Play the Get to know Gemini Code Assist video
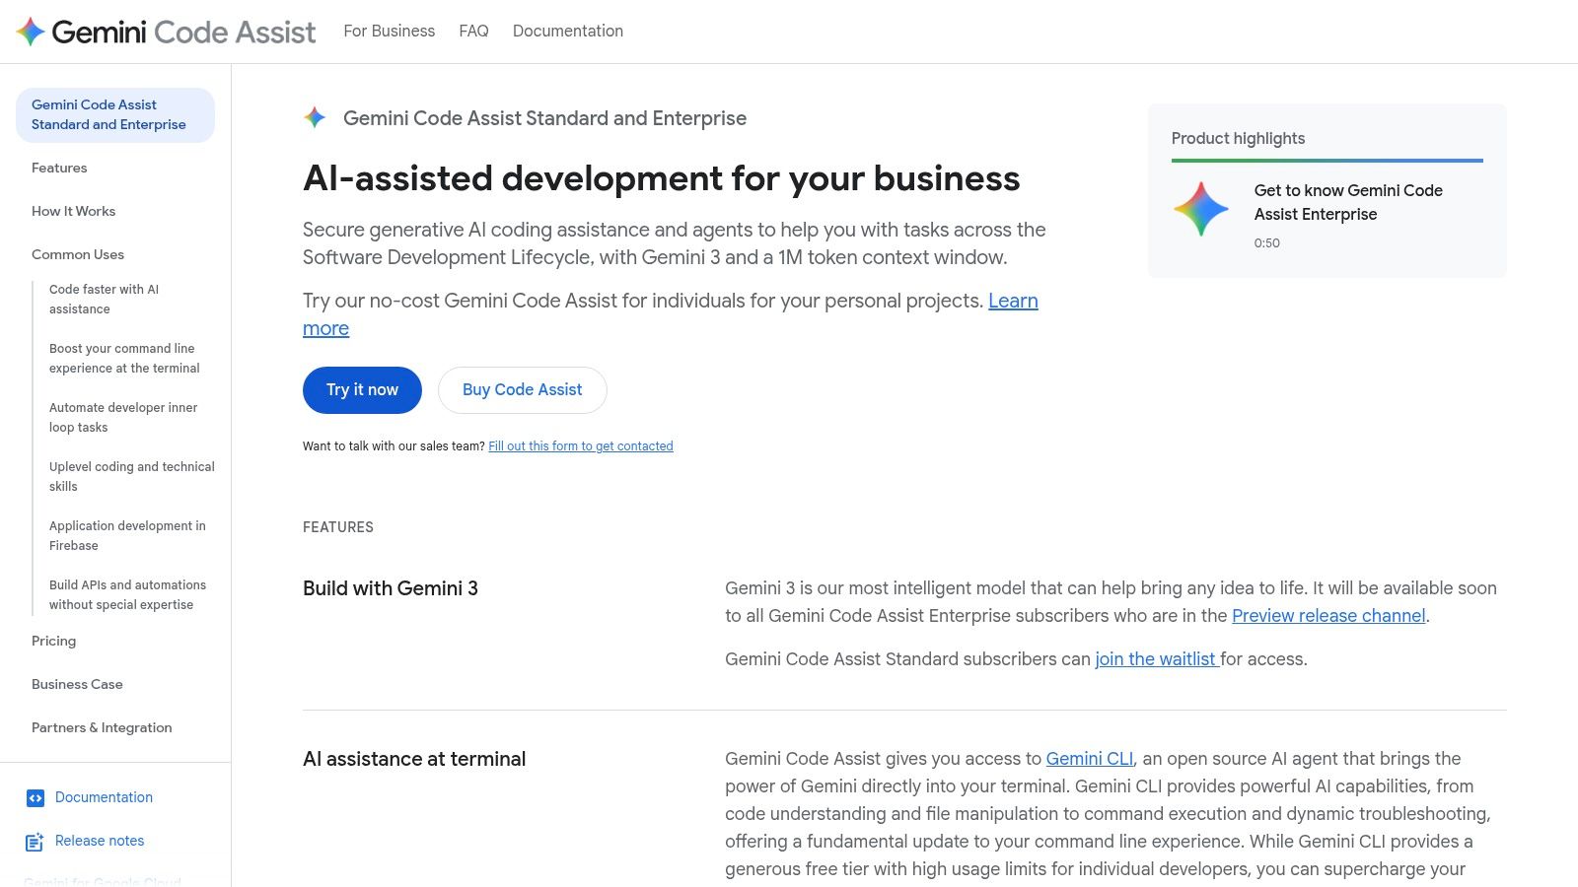 point(1348,202)
